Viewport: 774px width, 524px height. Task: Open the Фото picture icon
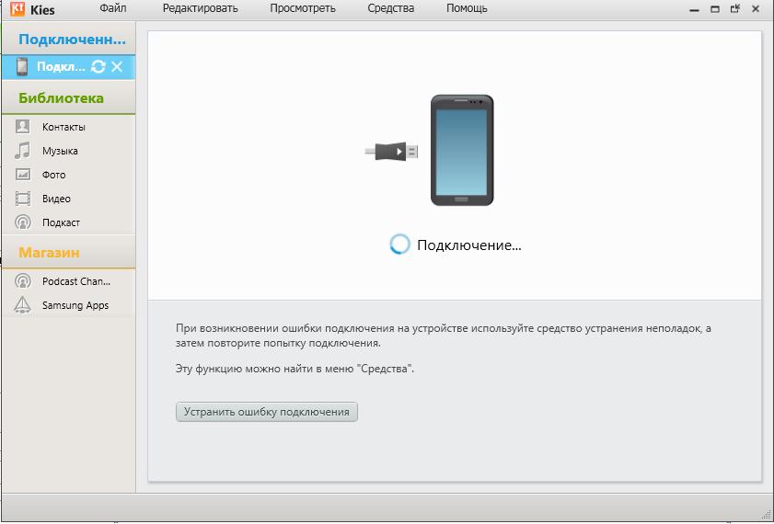pos(23,175)
